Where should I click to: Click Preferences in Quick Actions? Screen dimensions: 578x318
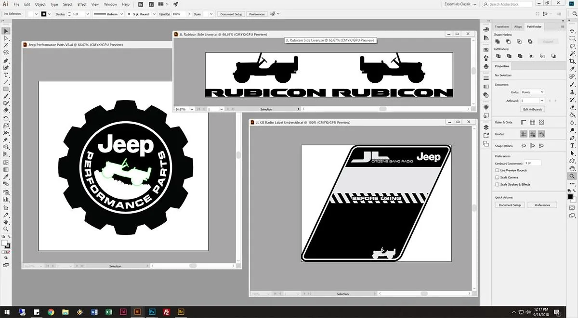click(x=542, y=205)
